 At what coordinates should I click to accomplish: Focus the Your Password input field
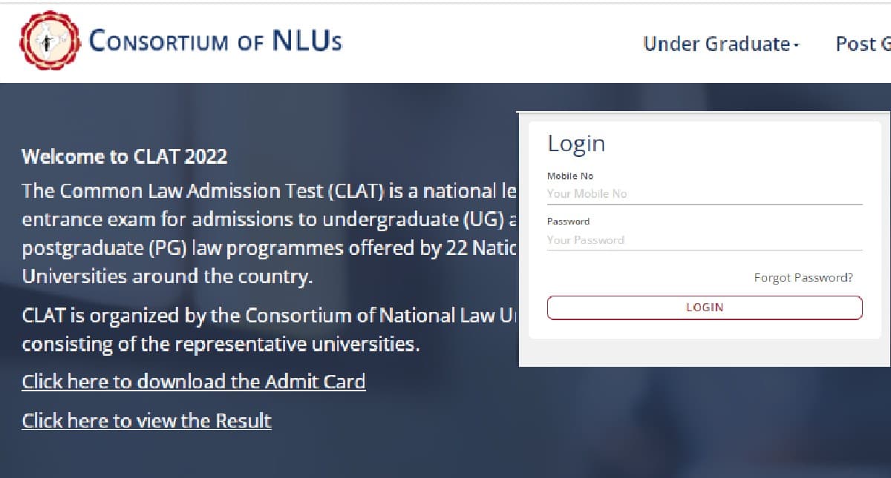pyautogui.click(x=704, y=239)
